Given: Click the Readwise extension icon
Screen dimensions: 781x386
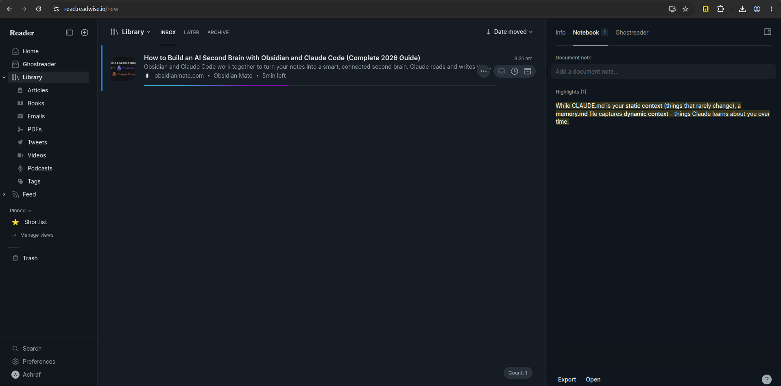Looking at the screenshot, I should (706, 9).
